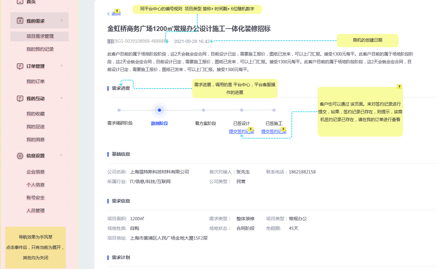Click 提交签约记录 under 已签设计
437x269 pixels.
point(241,131)
